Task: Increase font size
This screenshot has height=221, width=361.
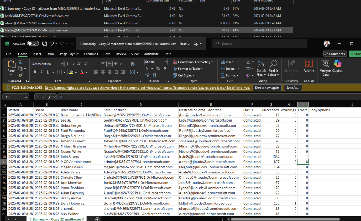Action: click(79, 64)
